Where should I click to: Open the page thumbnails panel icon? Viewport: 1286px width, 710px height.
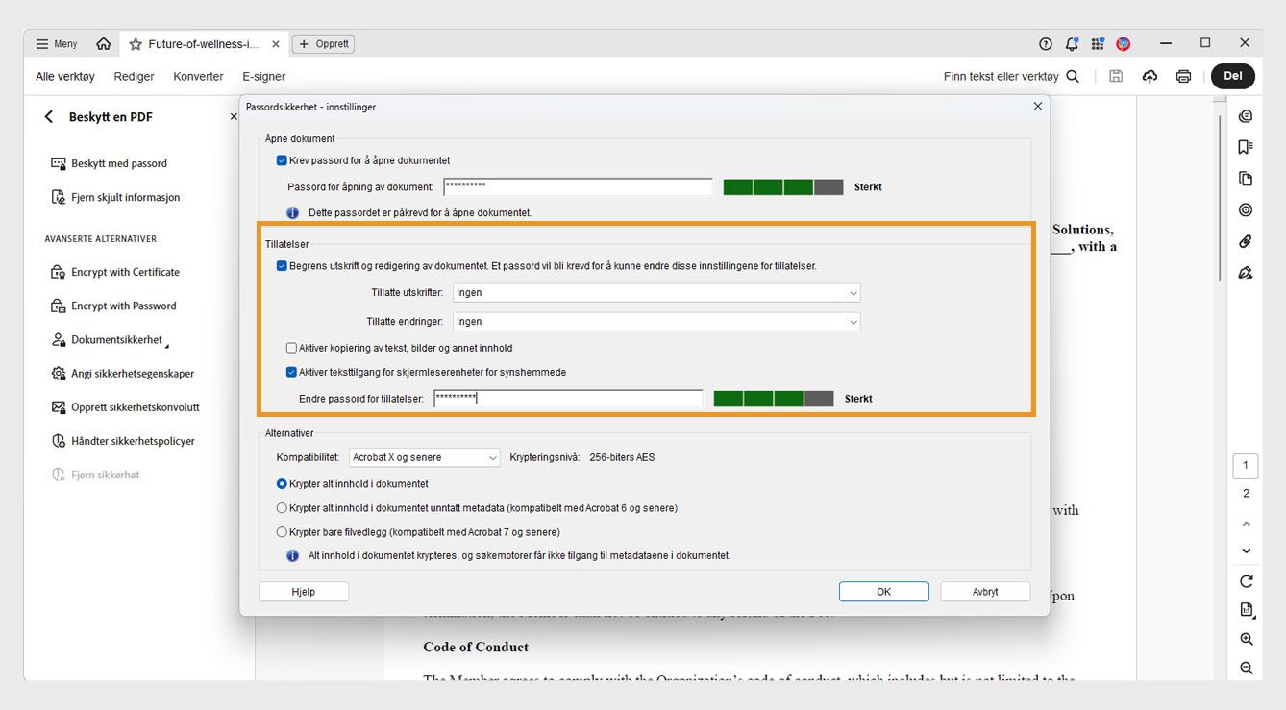(x=1246, y=179)
